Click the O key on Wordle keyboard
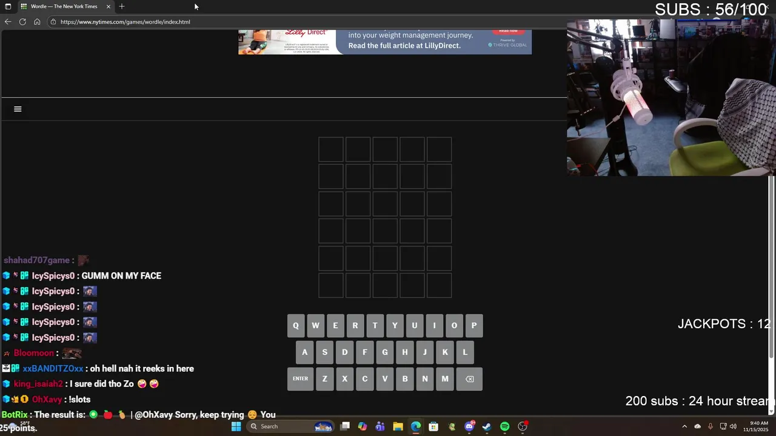The image size is (776, 436). tap(454, 325)
